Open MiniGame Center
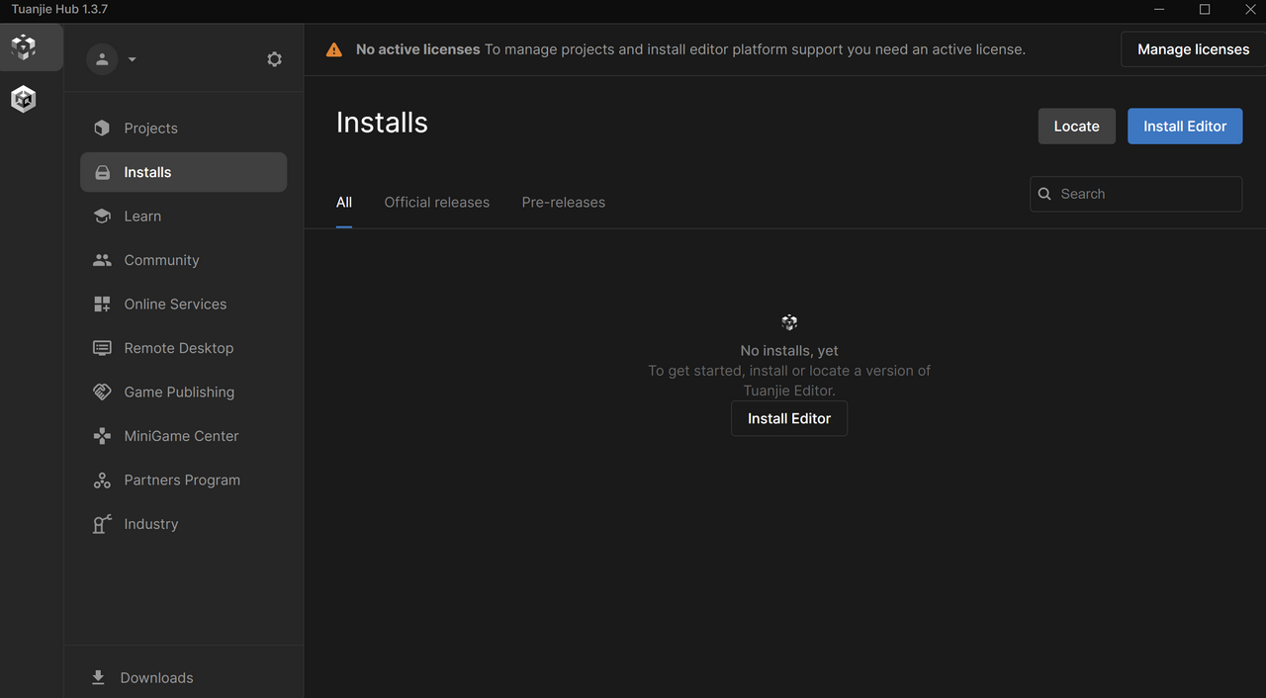The width and height of the screenshot is (1266, 698). tap(181, 436)
